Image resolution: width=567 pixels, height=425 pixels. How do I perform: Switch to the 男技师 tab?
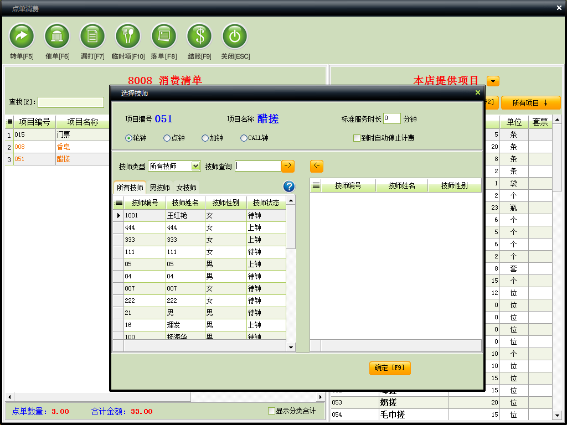(159, 188)
